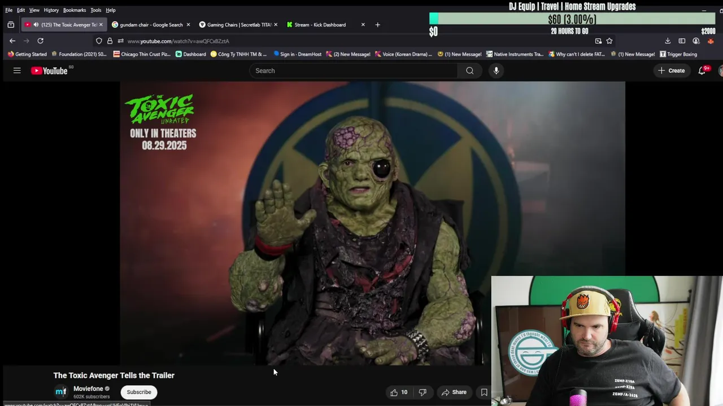This screenshot has width=723, height=406.
Task: Open the Edit menu
Action: click(x=20, y=10)
